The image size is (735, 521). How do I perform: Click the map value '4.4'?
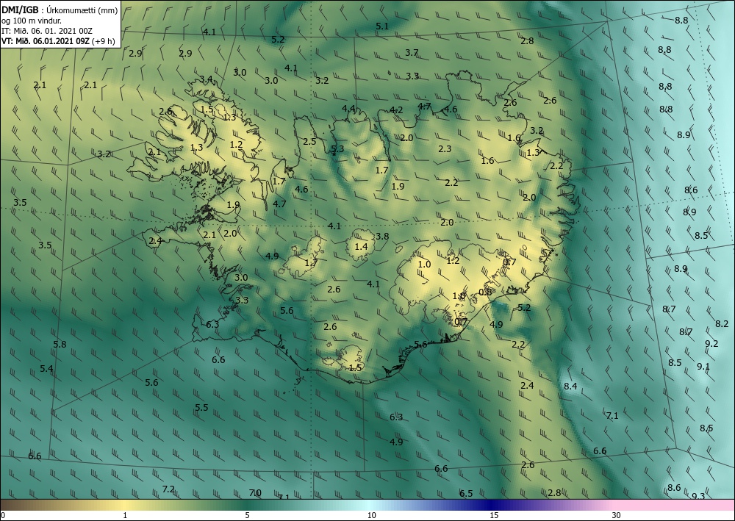point(348,109)
